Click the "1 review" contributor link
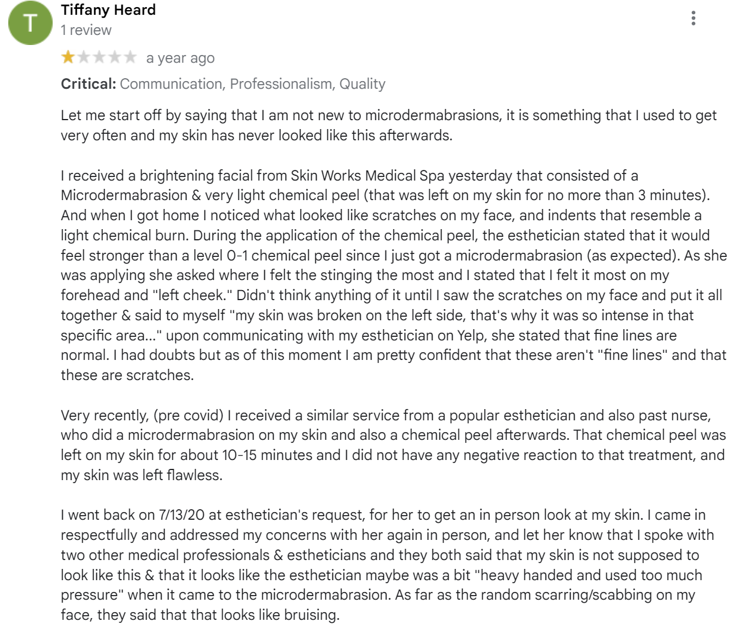The image size is (745, 637). (86, 30)
